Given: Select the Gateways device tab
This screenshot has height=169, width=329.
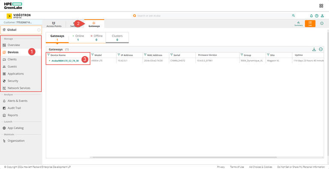Looking at the screenshot, I should 94,24.
